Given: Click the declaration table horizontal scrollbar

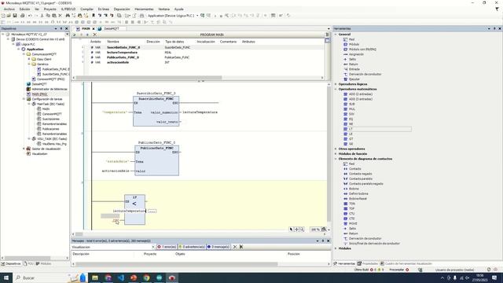Looking at the screenshot, I should [149, 78].
